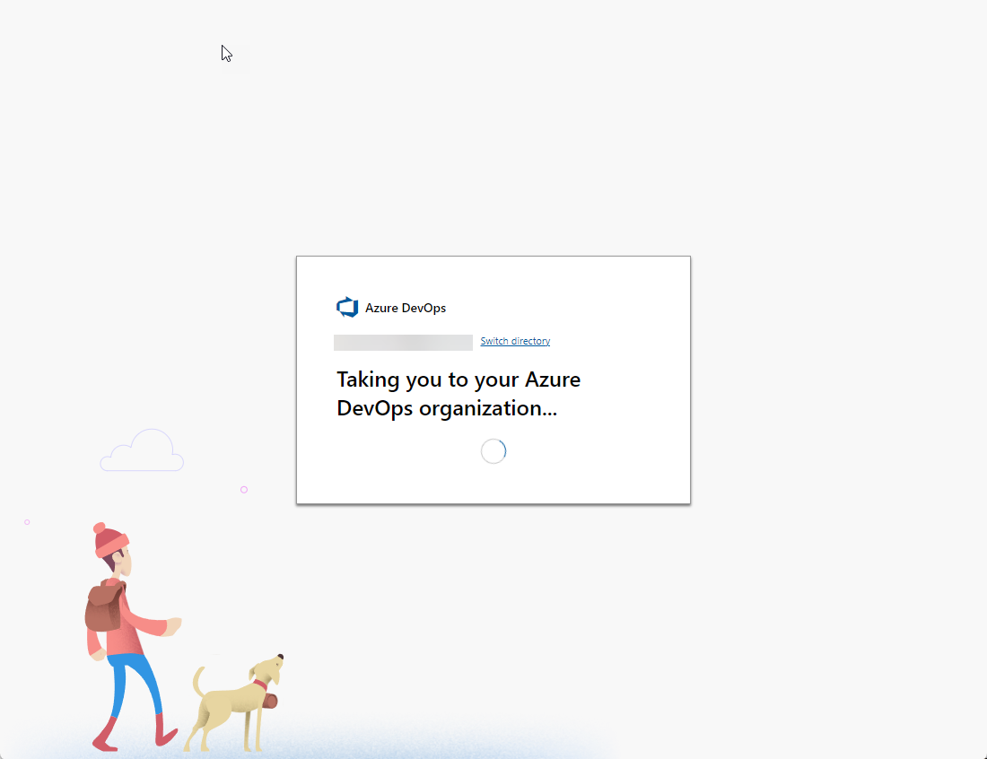Click the gray placeholder bar beside Switch directory
The image size is (987, 759).
pyautogui.click(x=402, y=342)
